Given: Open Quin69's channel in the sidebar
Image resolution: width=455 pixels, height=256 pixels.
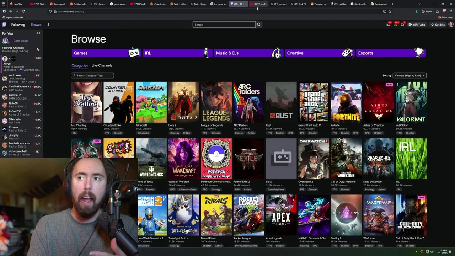Looking at the screenshot, I should pyautogui.click(x=21, y=105).
